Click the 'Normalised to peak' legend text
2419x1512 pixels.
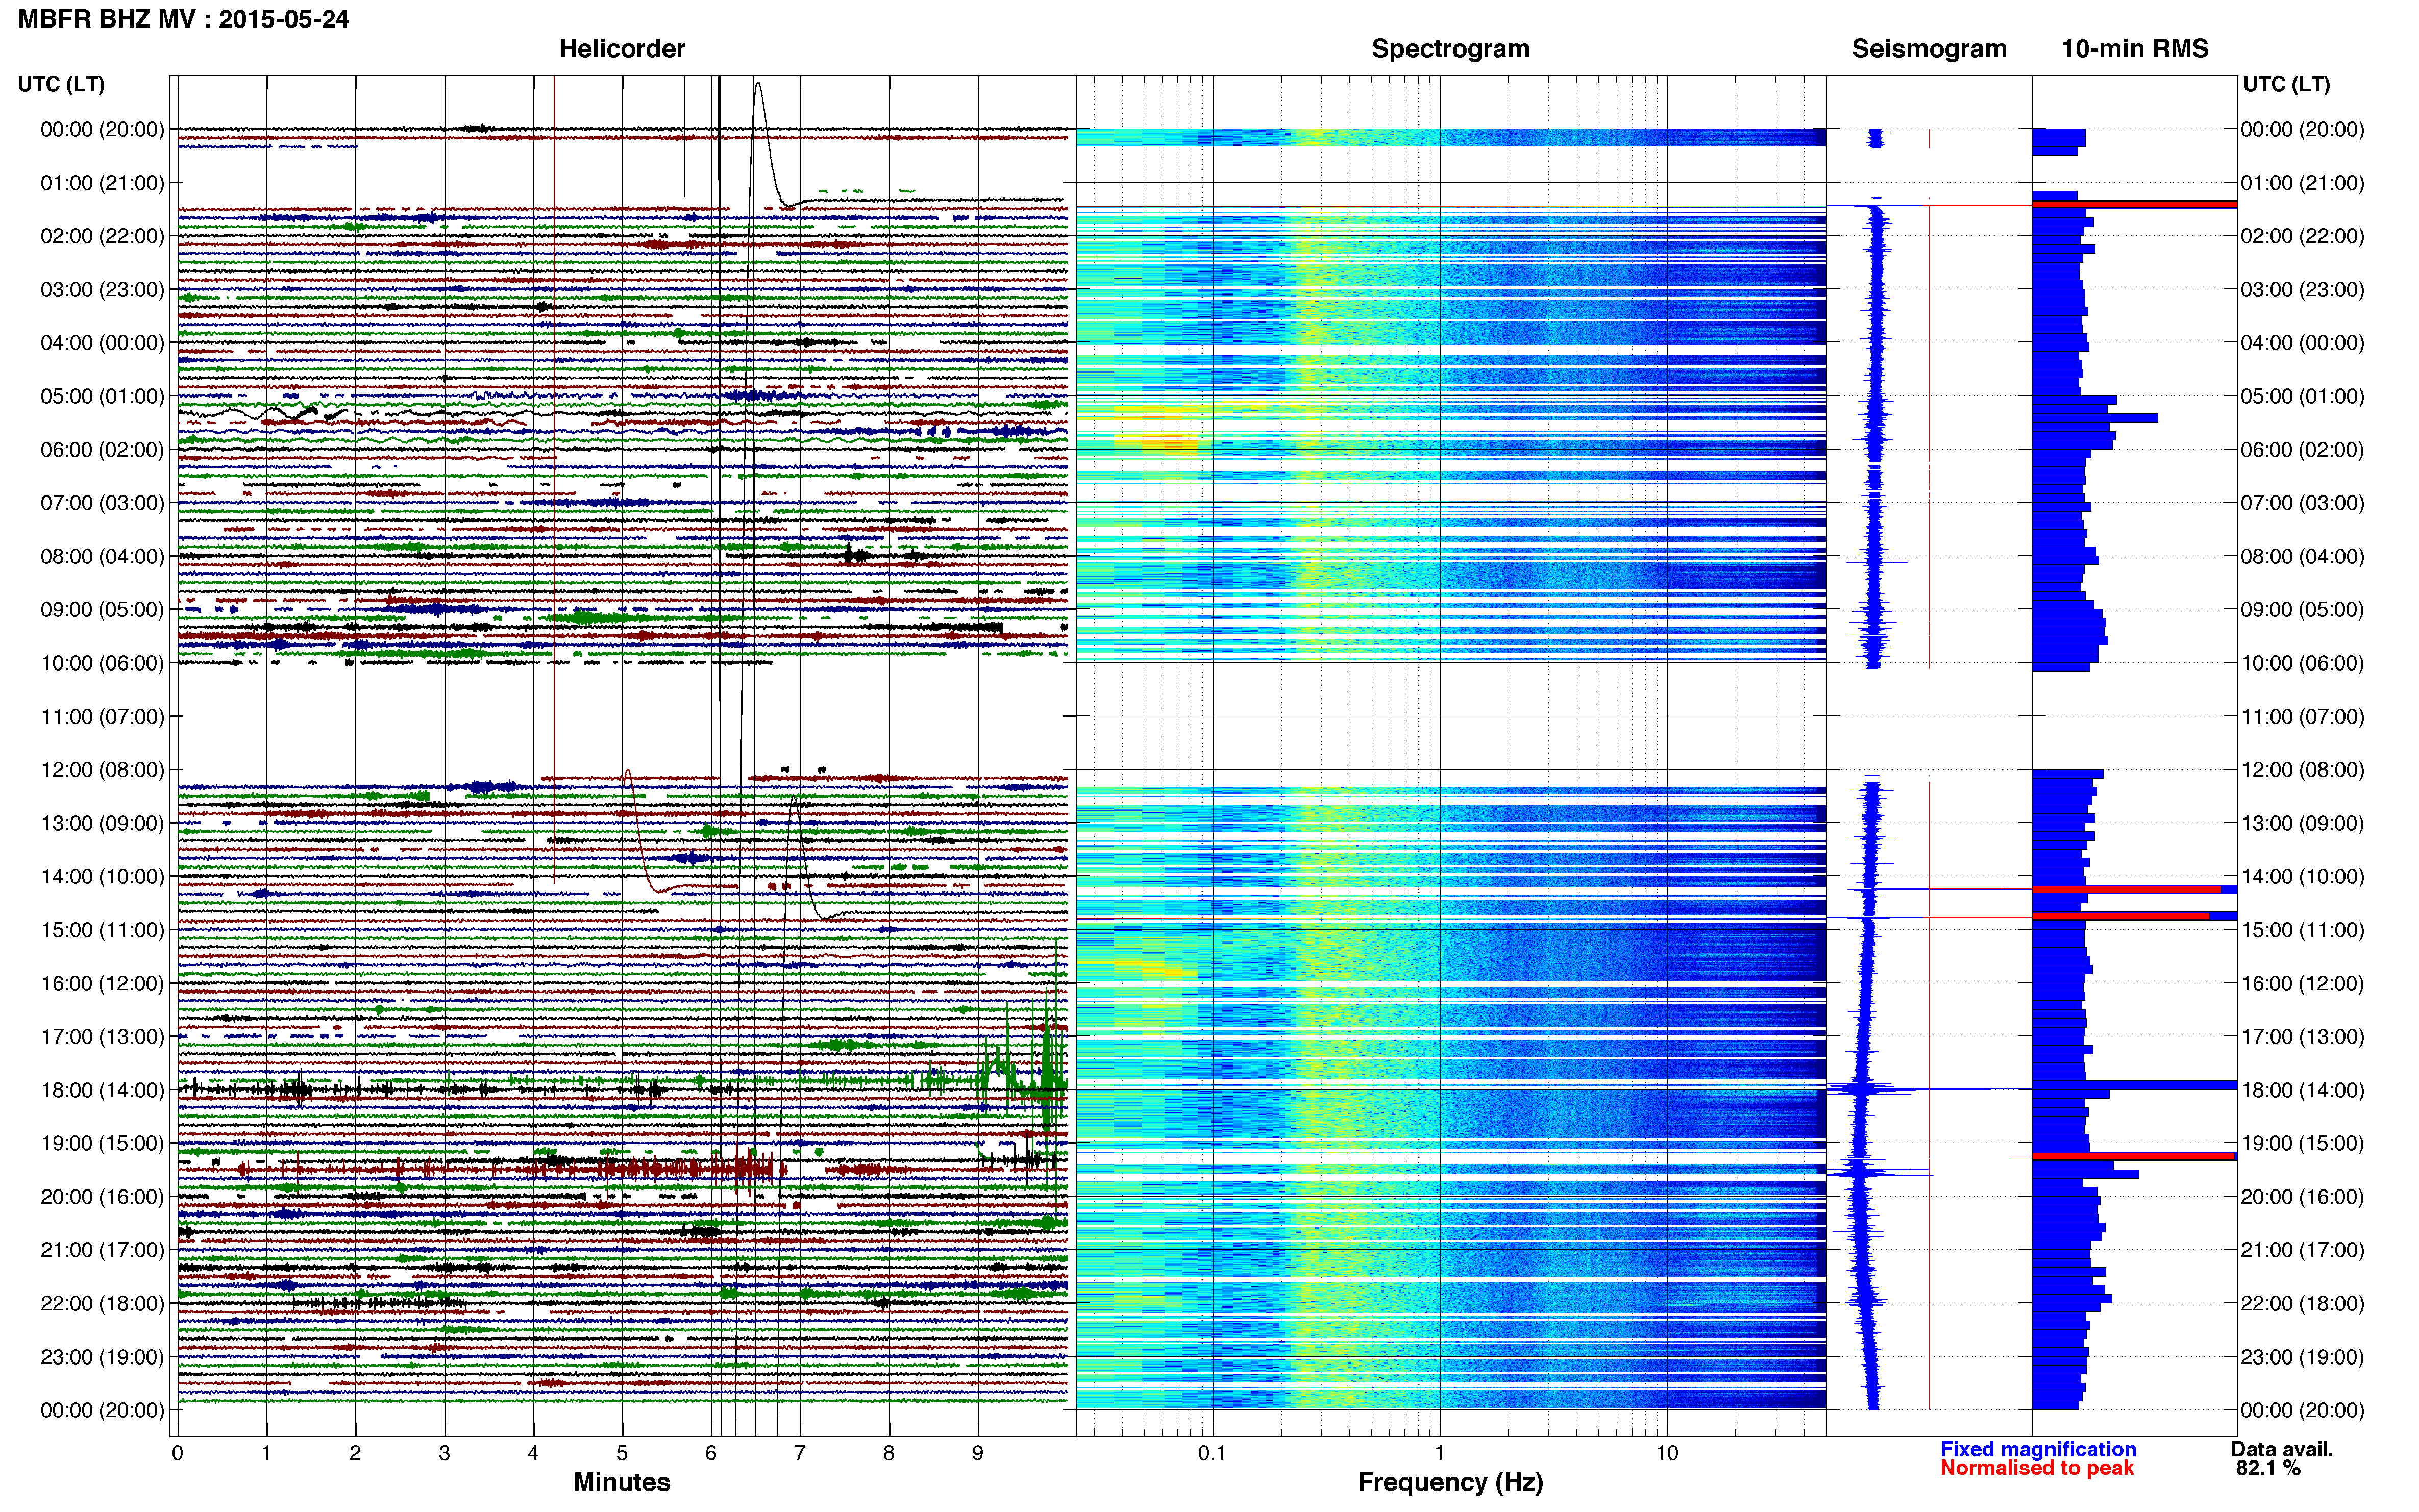click(x=2036, y=1468)
